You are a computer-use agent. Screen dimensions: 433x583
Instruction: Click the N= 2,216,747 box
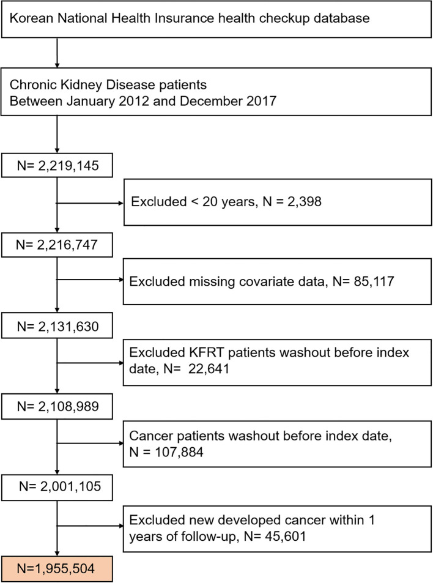click(57, 245)
